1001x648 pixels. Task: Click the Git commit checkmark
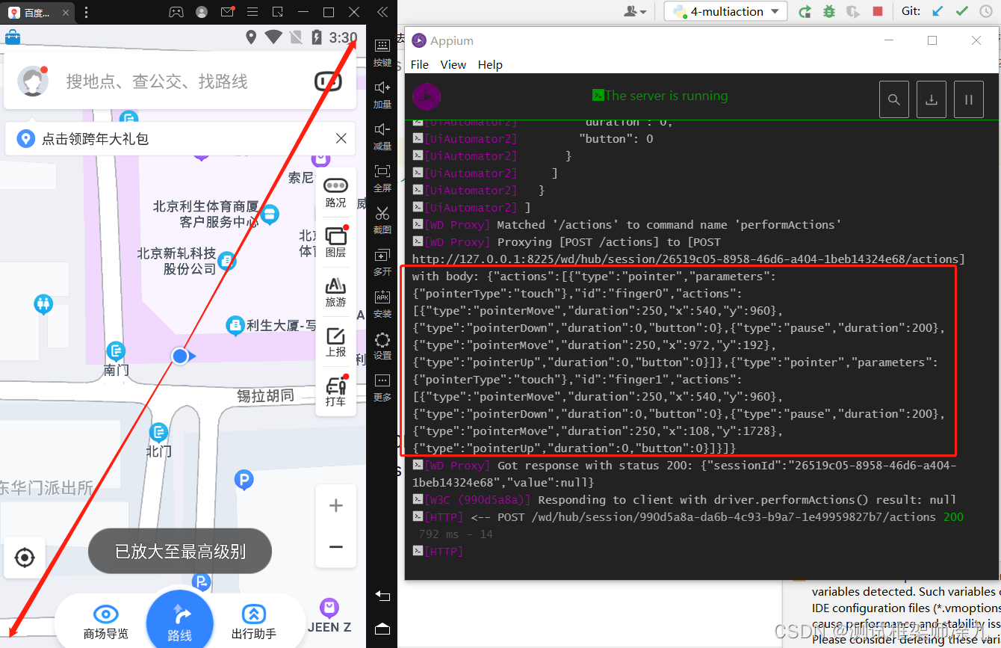pyautogui.click(x=962, y=11)
